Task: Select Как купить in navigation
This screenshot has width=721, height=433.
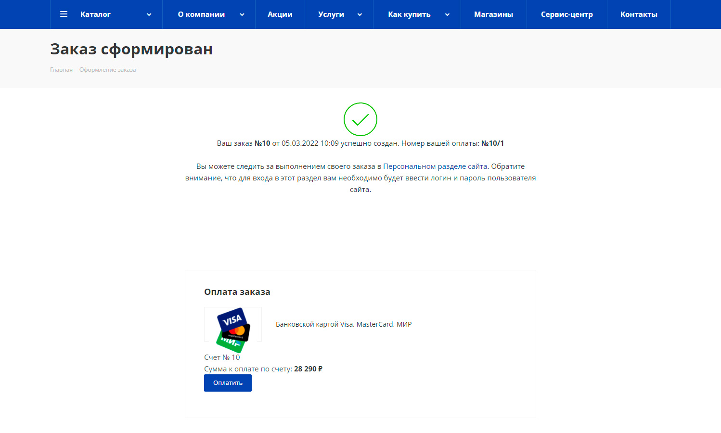Action: point(409,14)
